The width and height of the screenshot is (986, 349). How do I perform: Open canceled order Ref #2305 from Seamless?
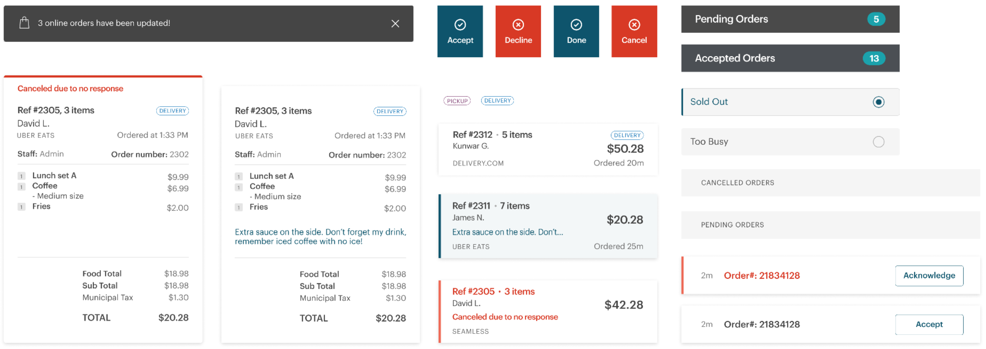pyautogui.click(x=548, y=312)
